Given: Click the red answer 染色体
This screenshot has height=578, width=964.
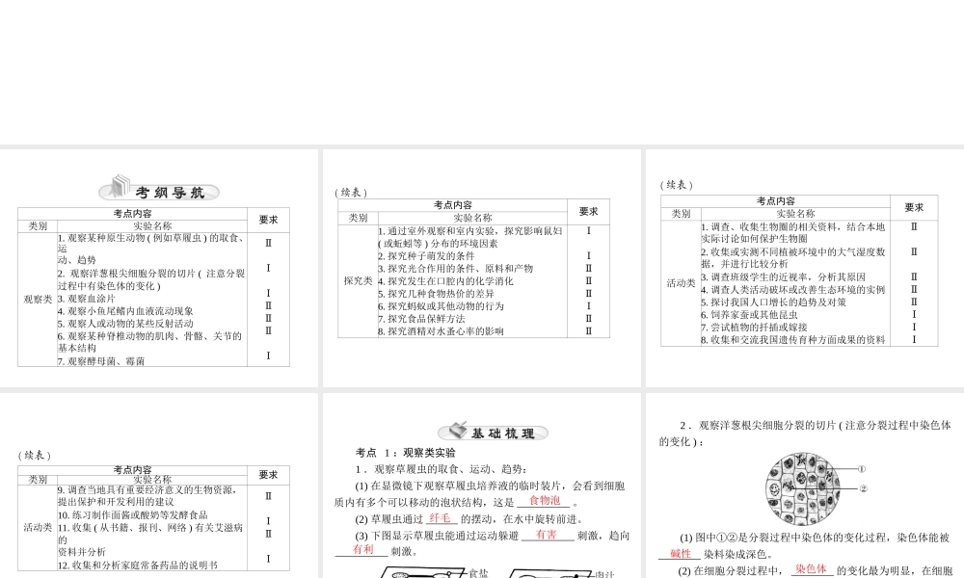Looking at the screenshot, I should pyautogui.click(x=811, y=568).
